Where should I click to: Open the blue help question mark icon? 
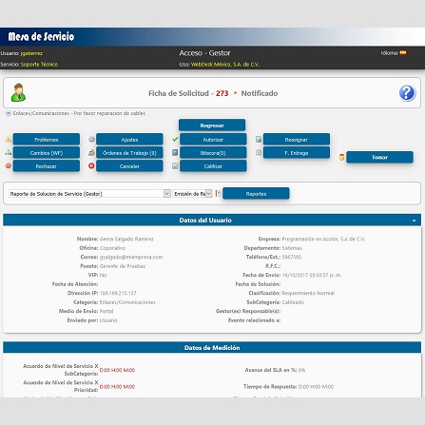coord(407,93)
